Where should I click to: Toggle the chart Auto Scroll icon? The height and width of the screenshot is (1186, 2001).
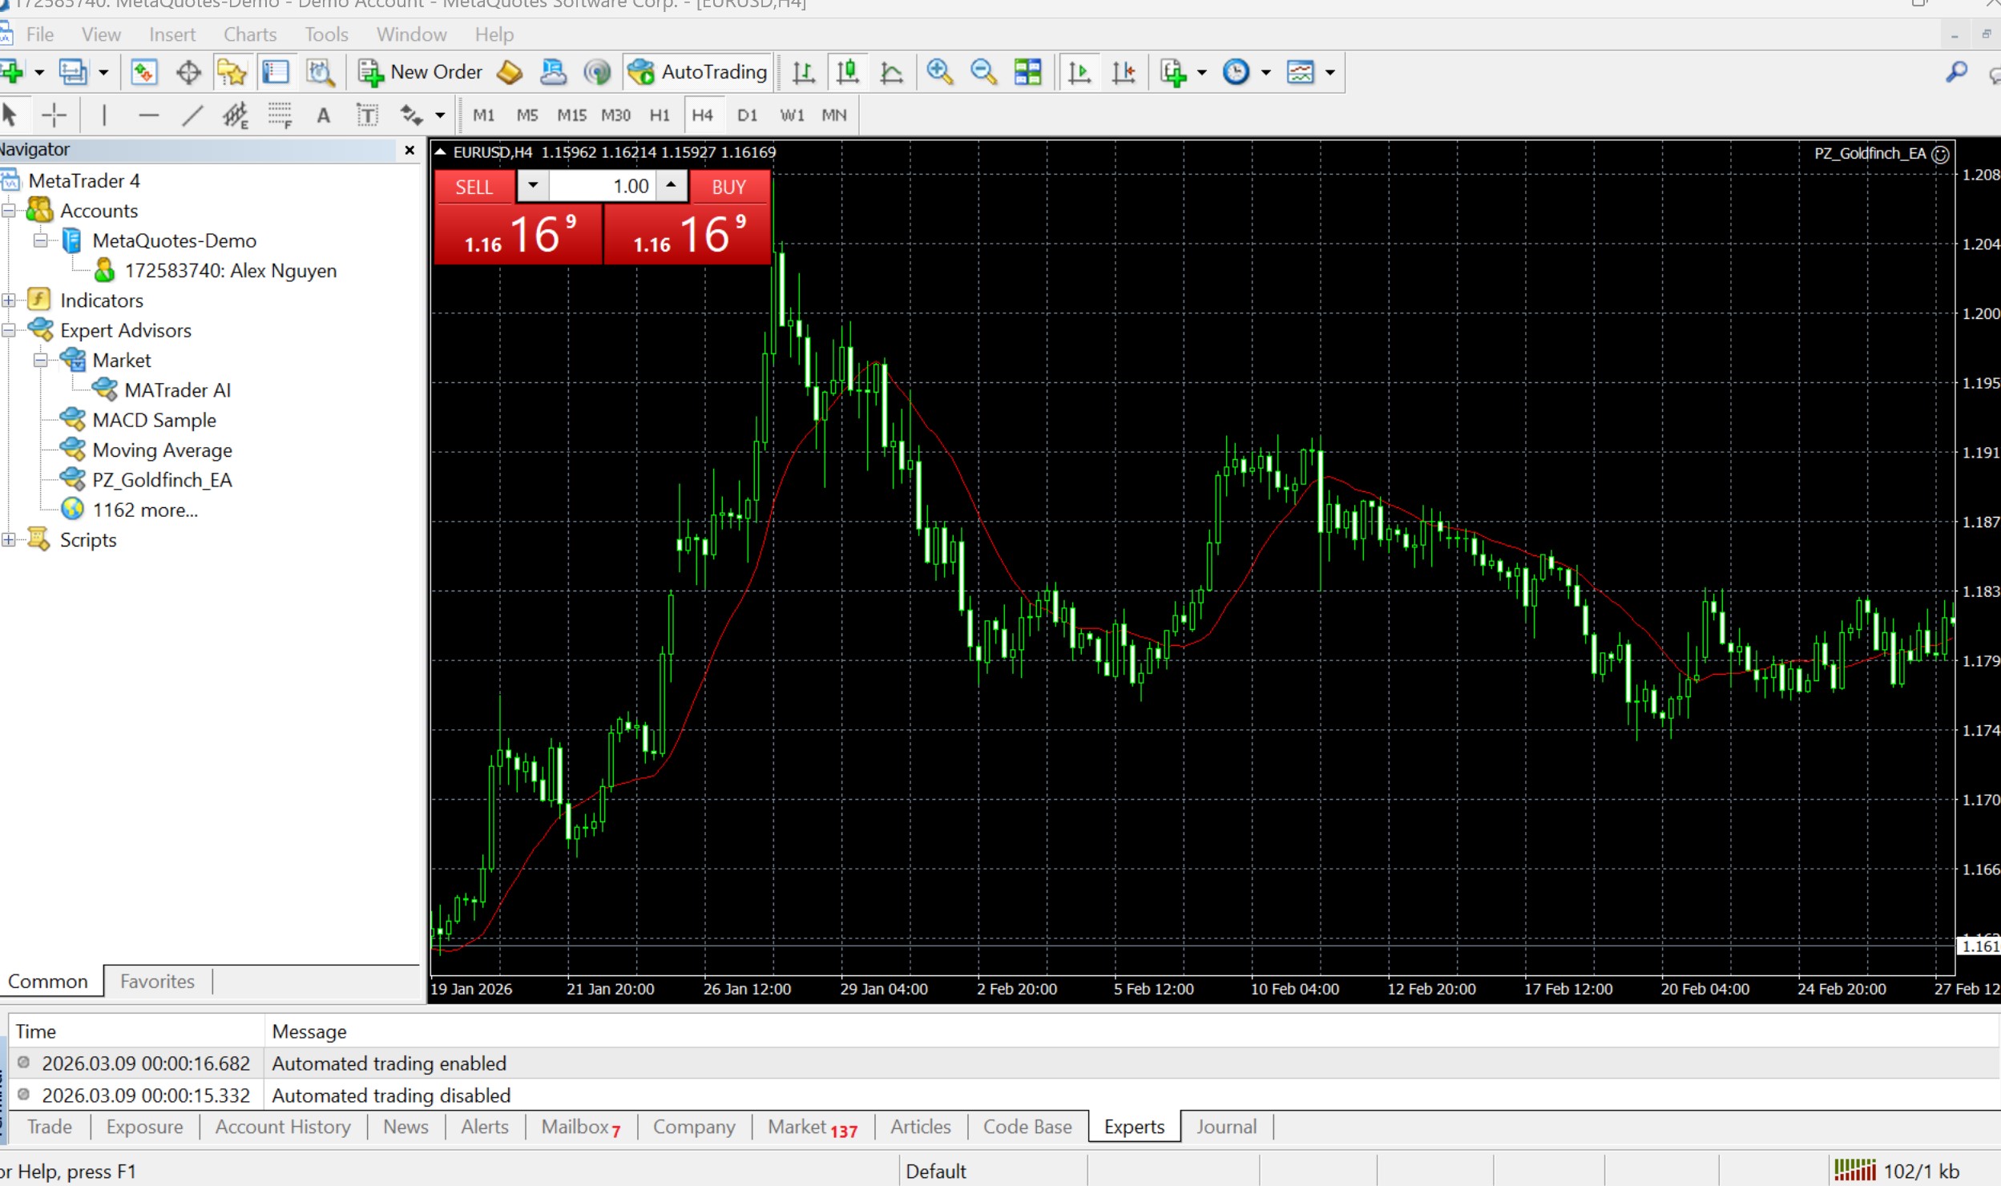1079,72
